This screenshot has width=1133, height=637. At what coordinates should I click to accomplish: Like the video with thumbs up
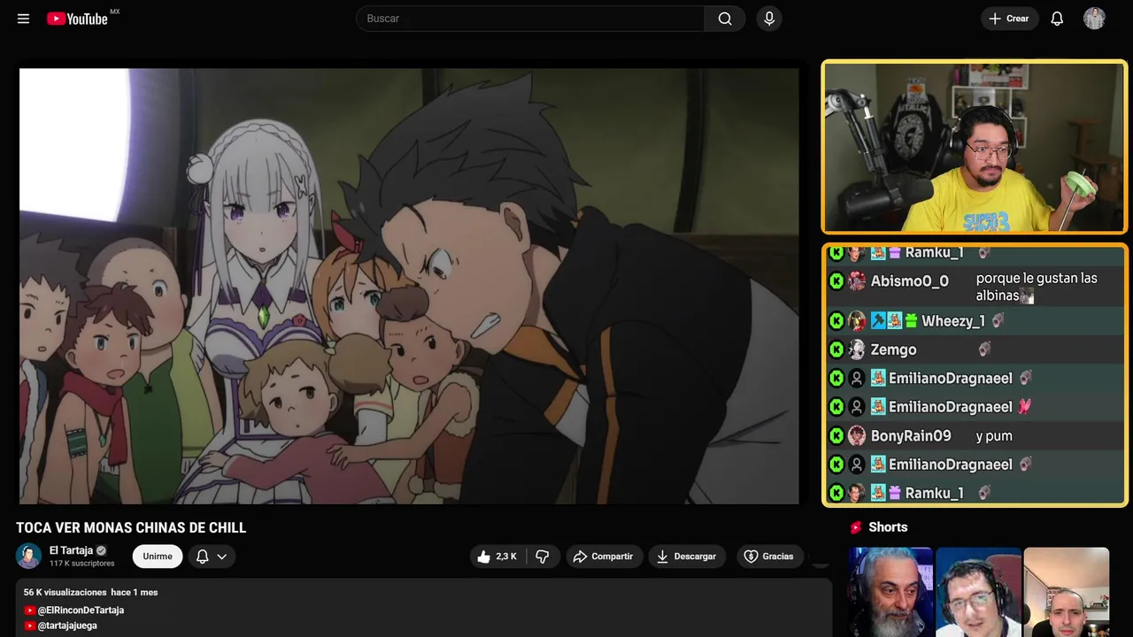tap(497, 556)
